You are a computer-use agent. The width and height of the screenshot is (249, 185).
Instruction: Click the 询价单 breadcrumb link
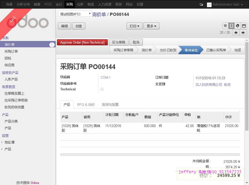click(99, 14)
